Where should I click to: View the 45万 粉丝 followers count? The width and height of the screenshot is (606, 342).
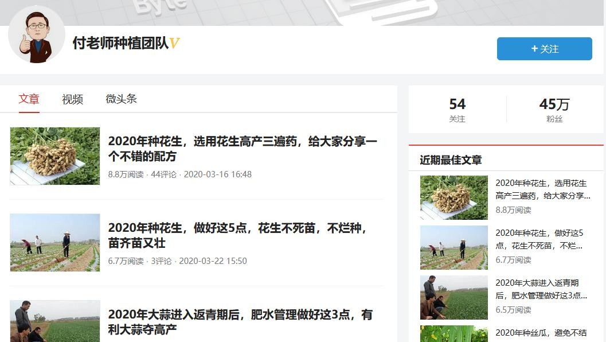[x=554, y=110]
